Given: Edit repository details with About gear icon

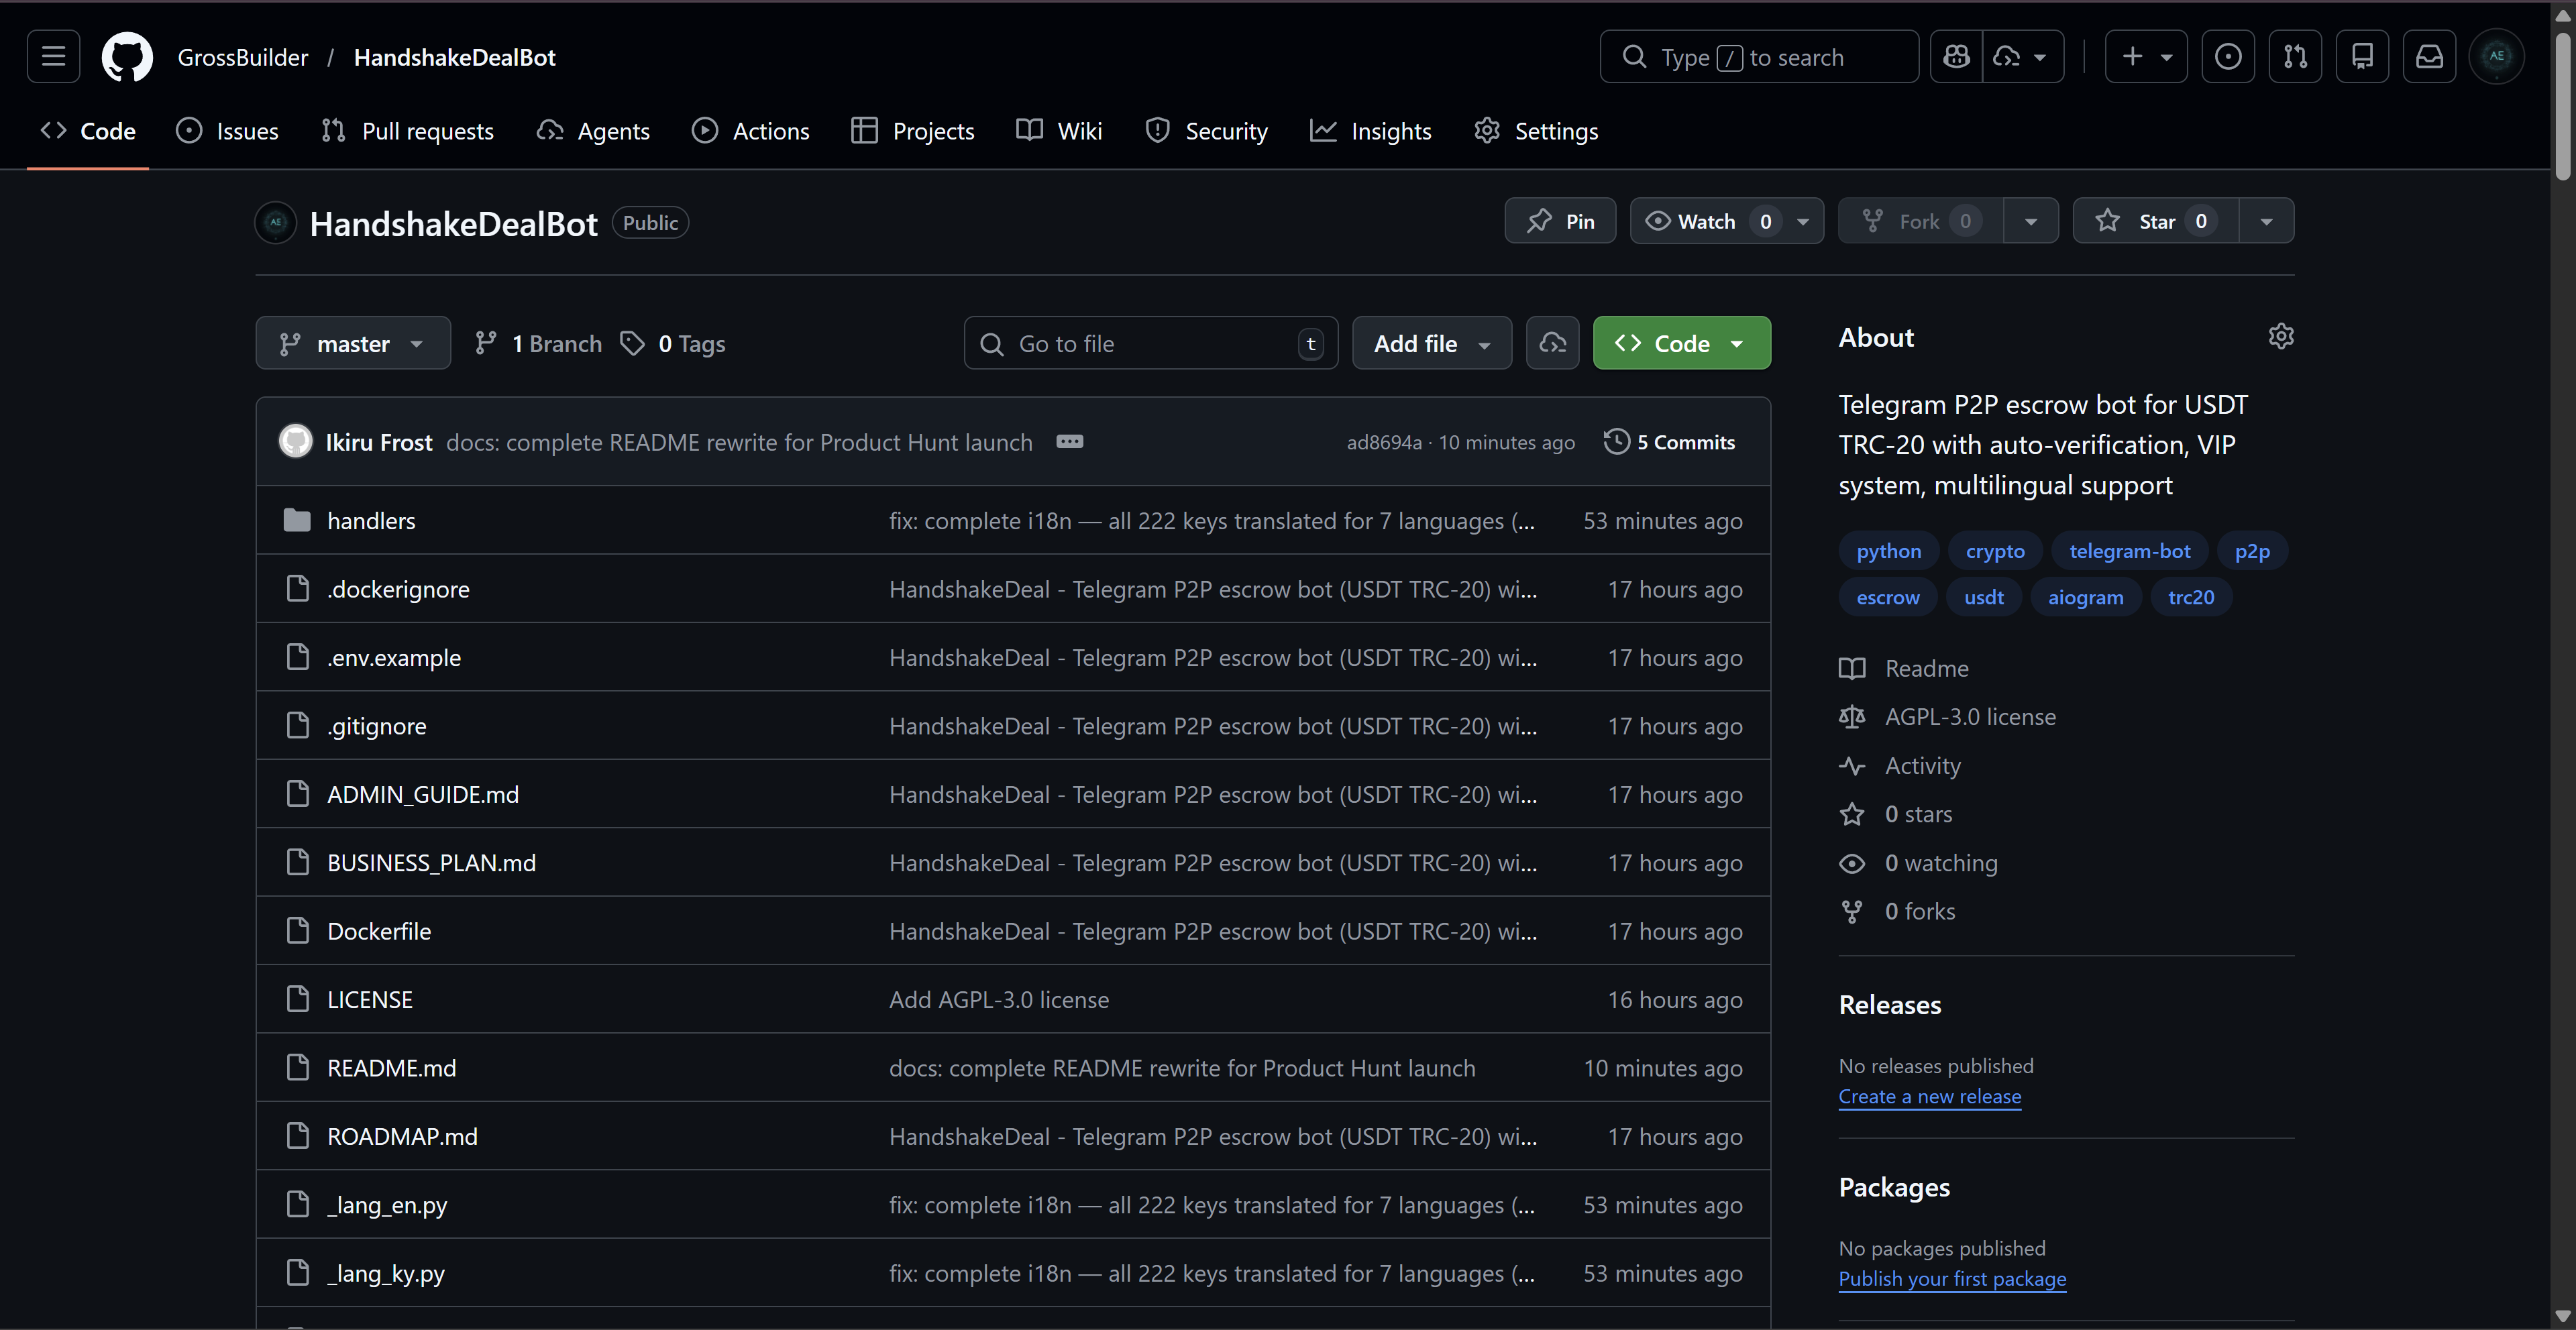Looking at the screenshot, I should tap(2281, 336).
